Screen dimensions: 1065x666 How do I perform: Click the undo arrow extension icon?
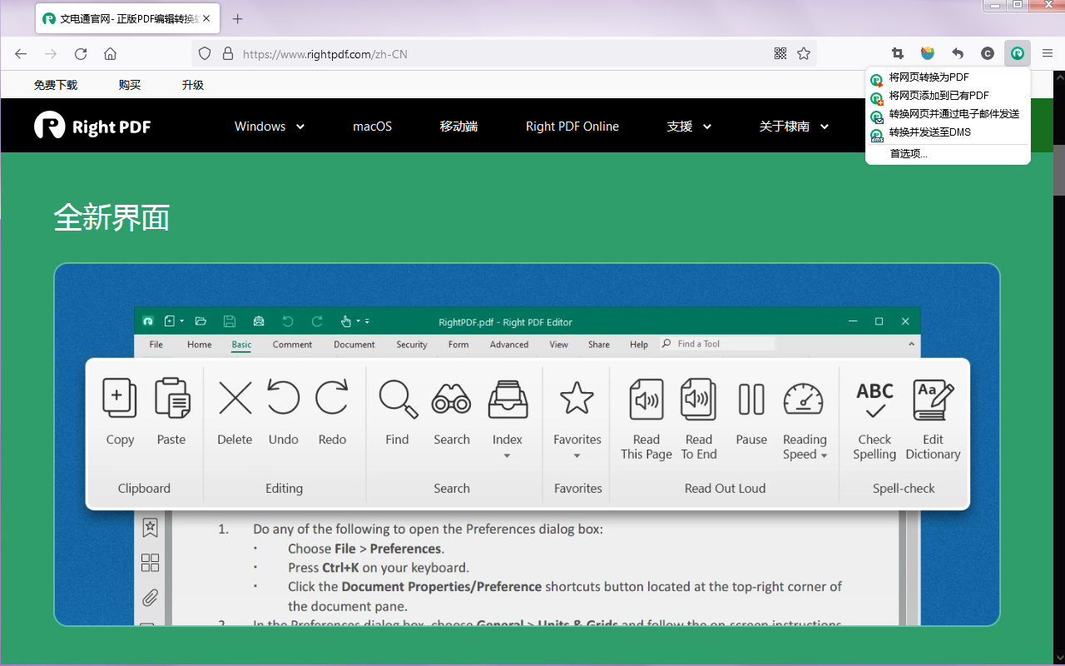tap(958, 54)
